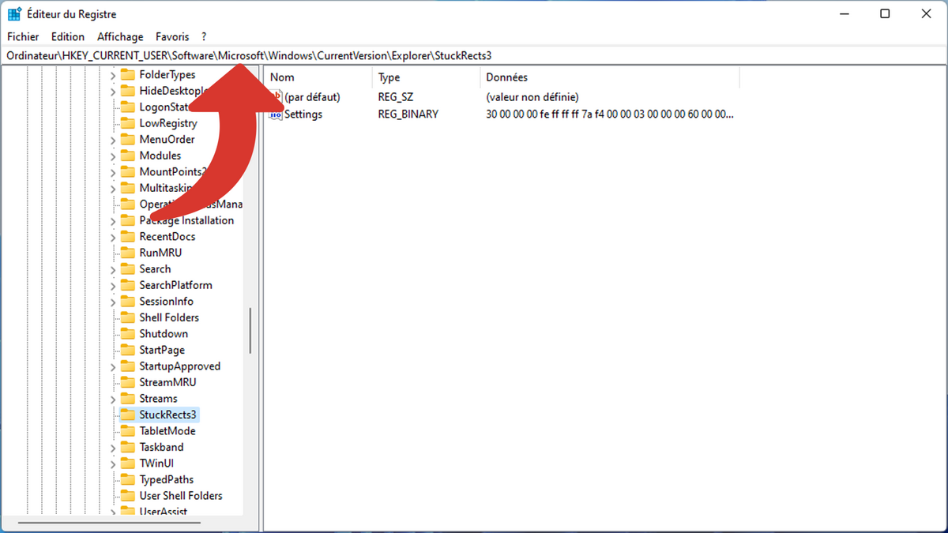Open the ? help menu
The width and height of the screenshot is (948, 533).
204,36
